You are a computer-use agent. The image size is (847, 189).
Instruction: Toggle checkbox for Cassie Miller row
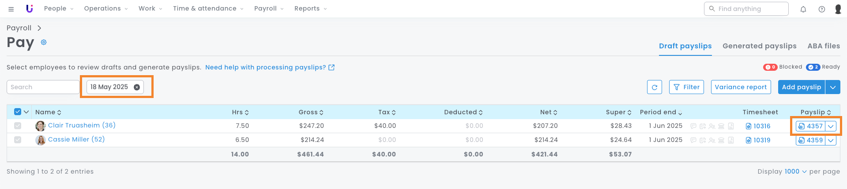18,140
